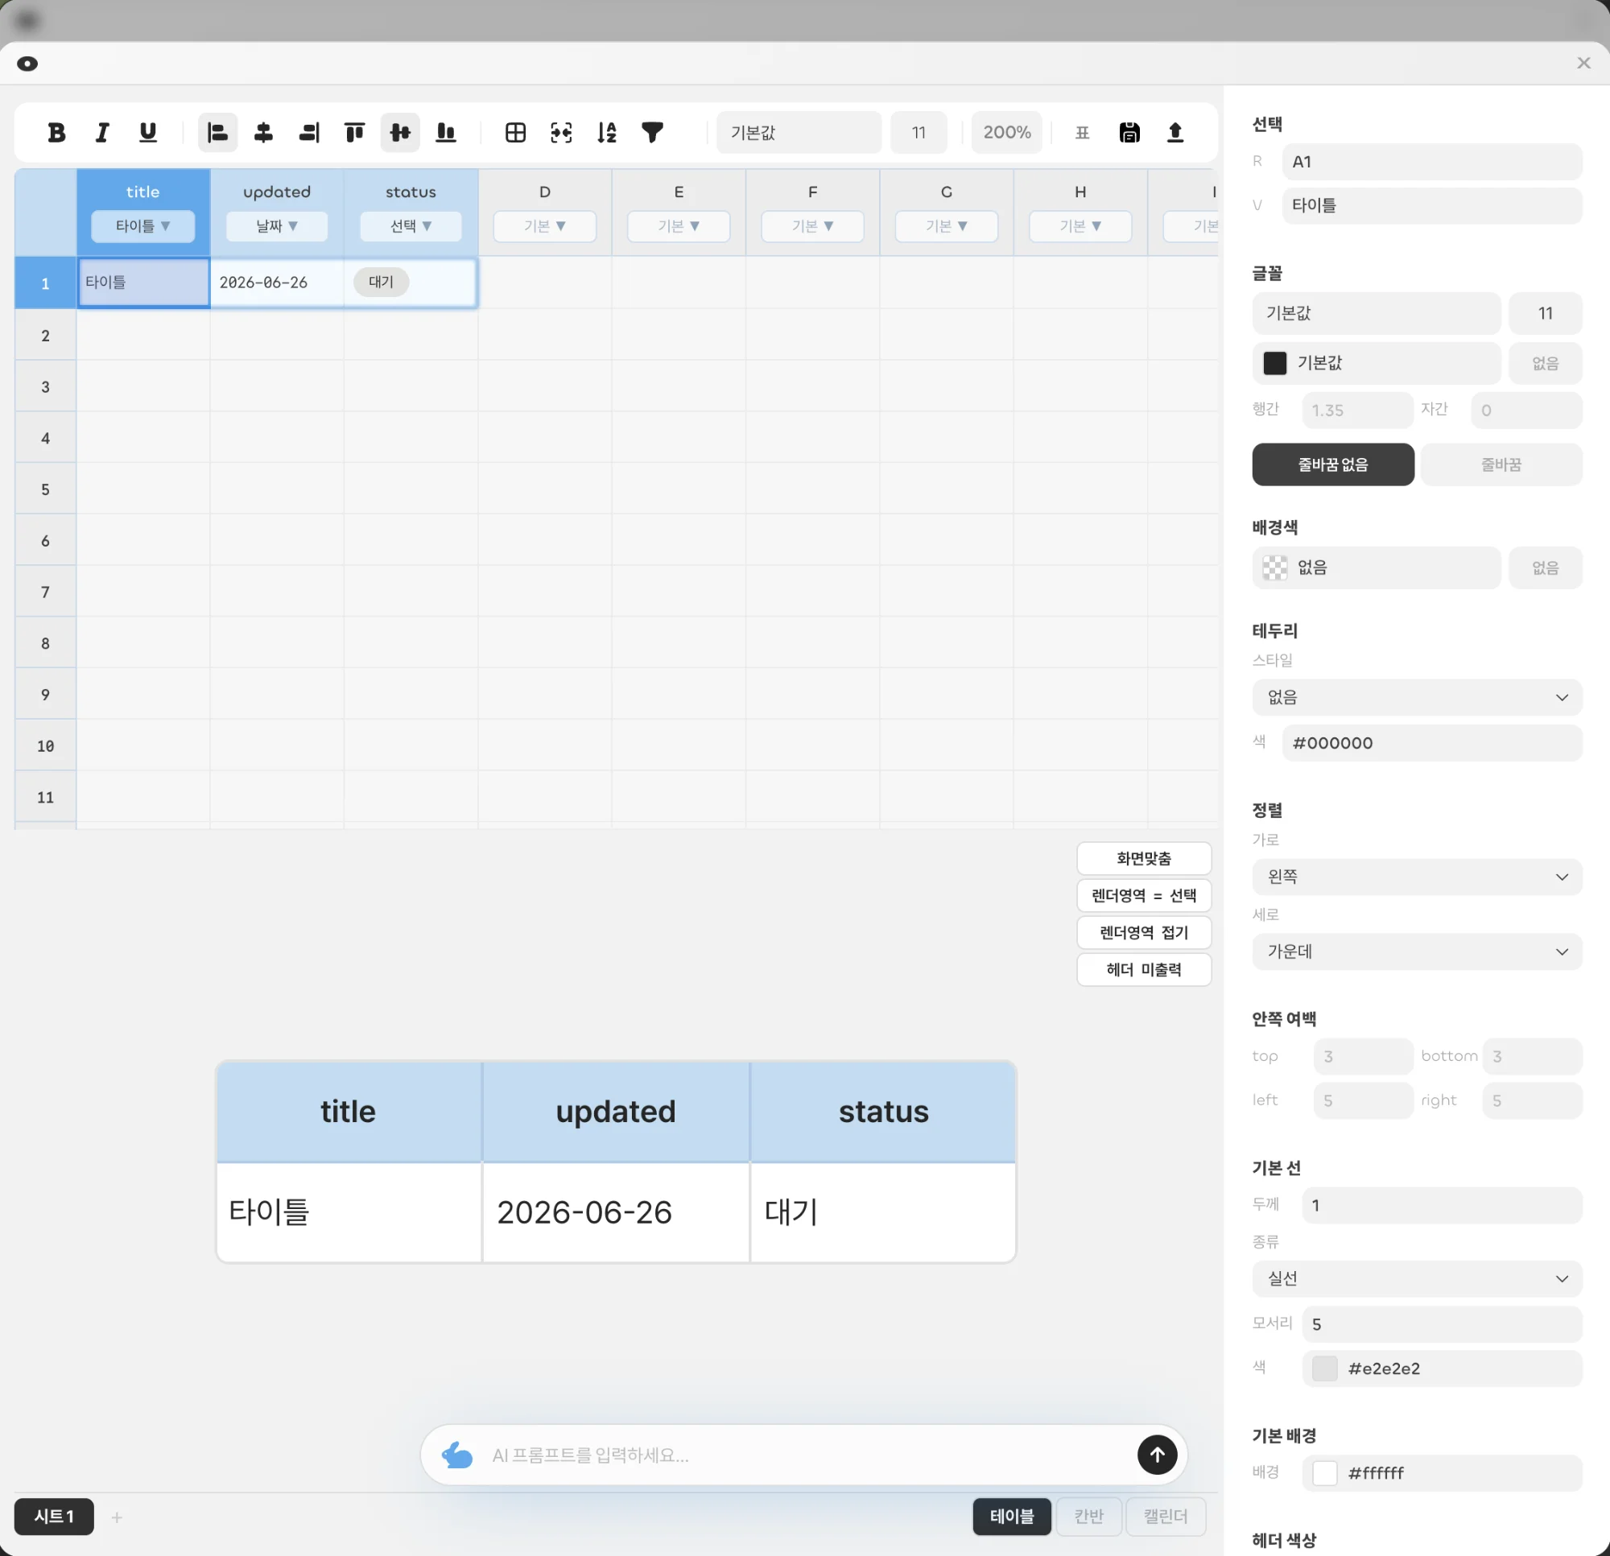Open the 타이틀 type dropdown in title column
The height and width of the screenshot is (1556, 1610).
click(x=143, y=226)
